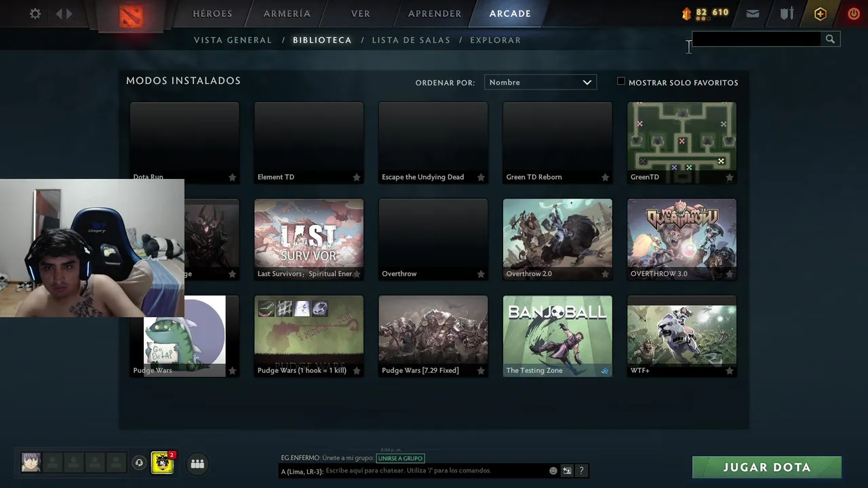This screenshot has height=488, width=868.
Task: Favorite the GreenTD star
Action: [730, 177]
